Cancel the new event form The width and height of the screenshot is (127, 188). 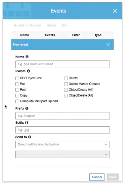pos(97,177)
